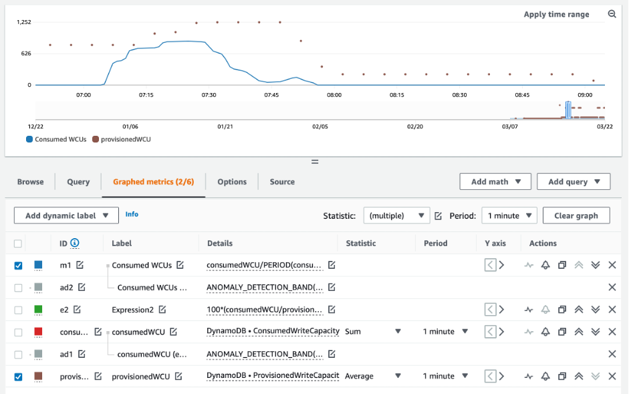Screen dimensions: 629x394
Task: Move the consumedWCU row down
Action: pyautogui.click(x=596, y=332)
